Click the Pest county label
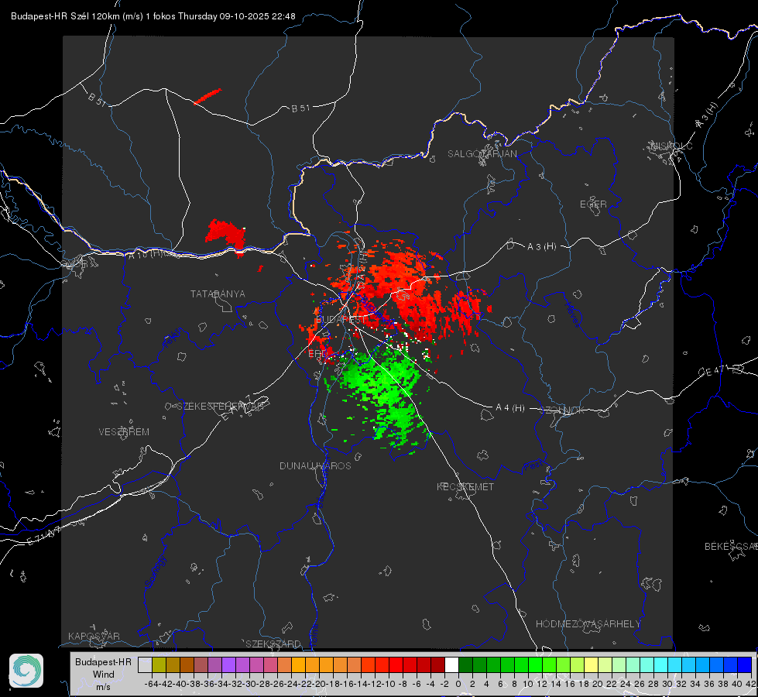The width and height of the screenshot is (758, 697). coord(533,465)
